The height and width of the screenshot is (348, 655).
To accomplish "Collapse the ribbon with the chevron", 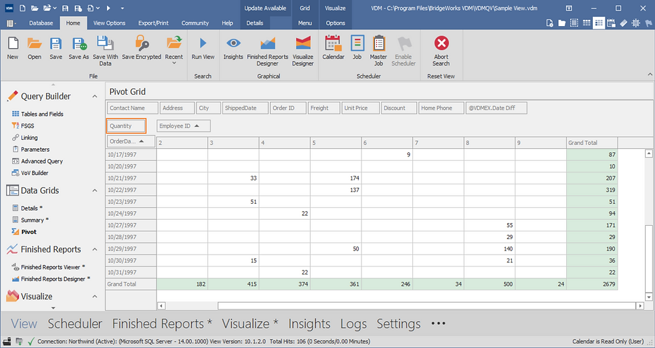I will click(650, 74).
